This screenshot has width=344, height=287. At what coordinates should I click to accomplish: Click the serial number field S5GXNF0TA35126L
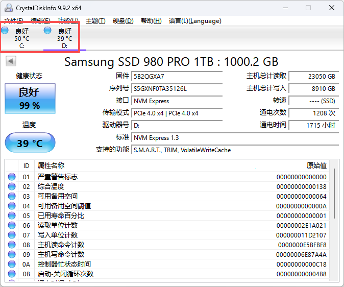pos(177,89)
